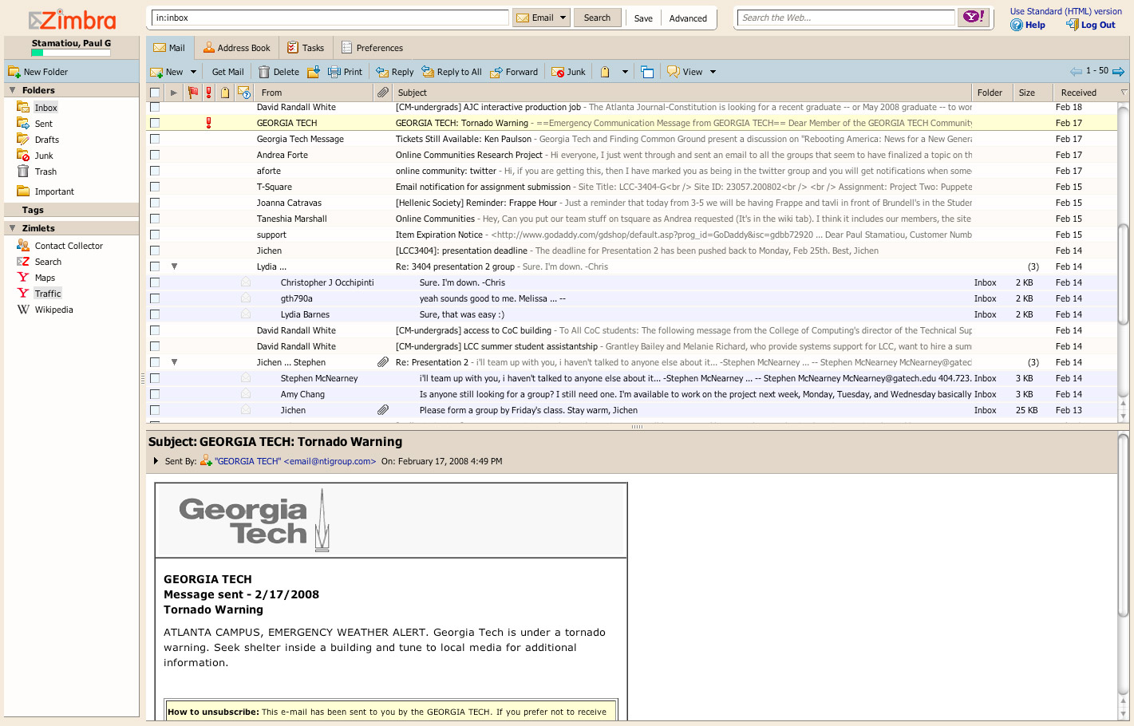The image size is (1134, 726).
Task: Click the Search button
Action: pos(597,17)
